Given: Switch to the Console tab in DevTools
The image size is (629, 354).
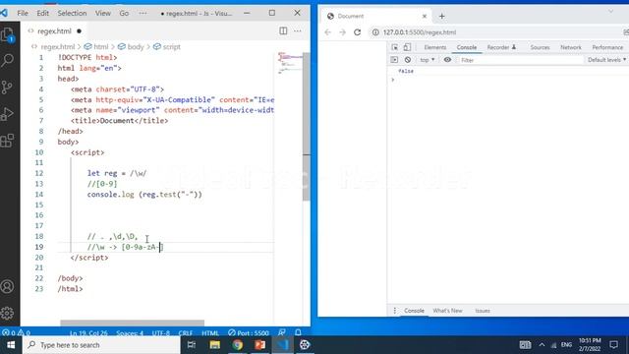Looking at the screenshot, I should pyautogui.click(x=467, y=47).
